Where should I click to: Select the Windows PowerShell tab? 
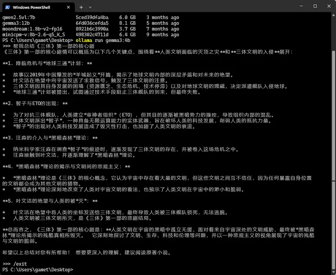tap(38, 7)
